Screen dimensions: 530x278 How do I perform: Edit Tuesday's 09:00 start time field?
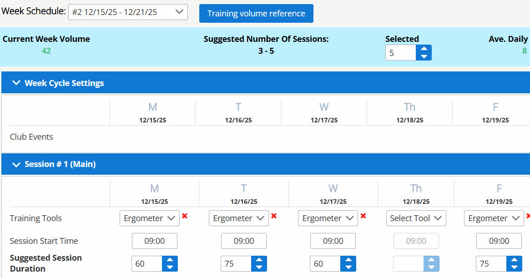(x=244, y=241)
